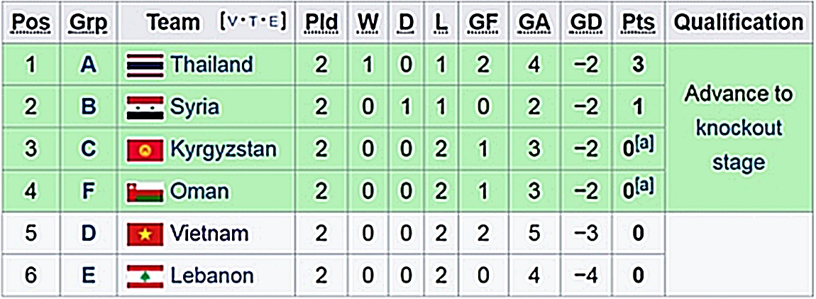This screenshot has width=816, height=299.
Task: Click the GD column header
Action: pyautogui.click(x=585, y=23)
